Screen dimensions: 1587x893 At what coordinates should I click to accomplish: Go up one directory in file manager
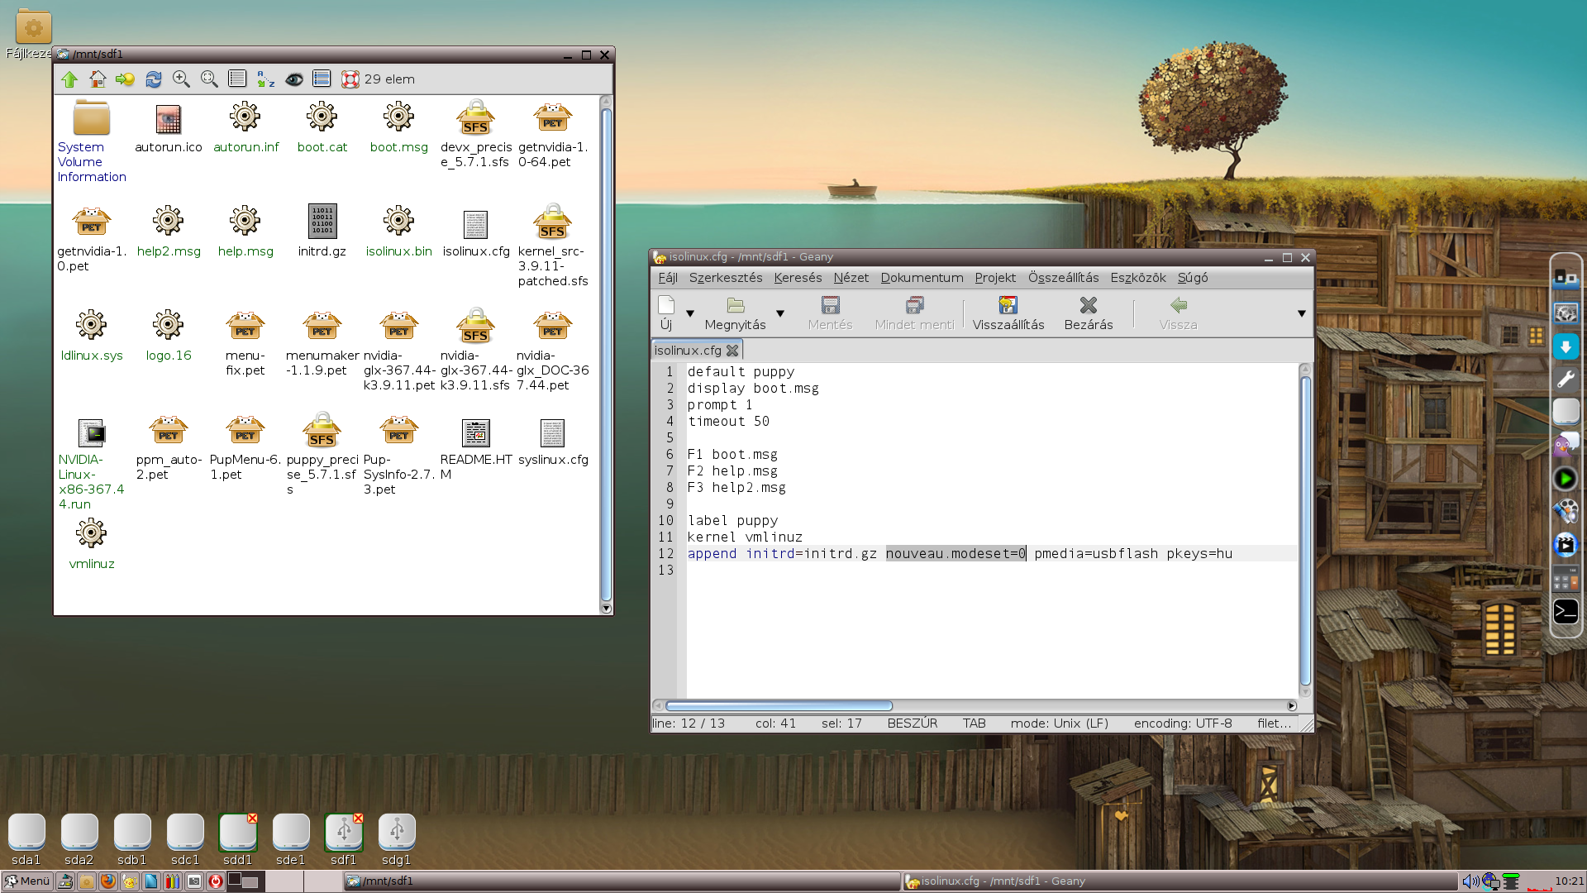click(x=69, y=79)
